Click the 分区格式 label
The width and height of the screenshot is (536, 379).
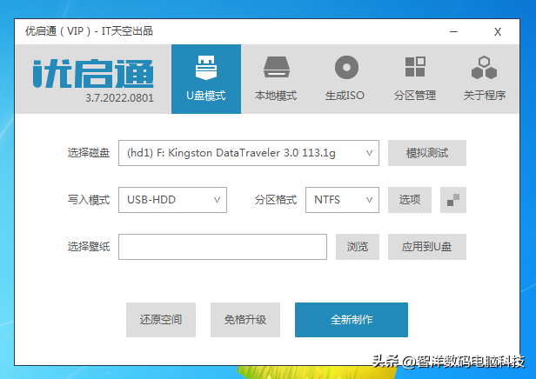coord(276,200)
